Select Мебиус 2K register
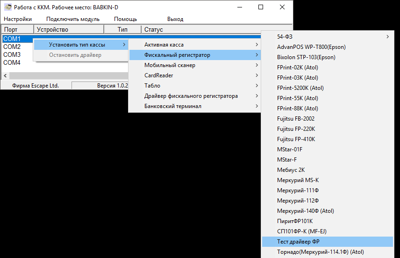This screenshot has height=258, width=400. (328, 170)
